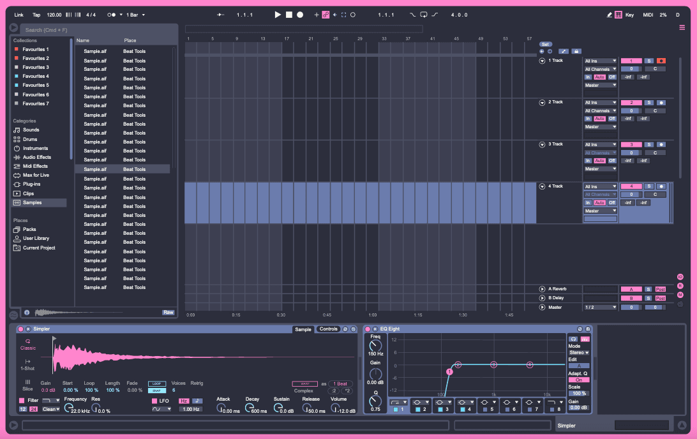Open Simpler's Clean filter circuit dropdown
This screenshot has width=697, height=439.
51,409
